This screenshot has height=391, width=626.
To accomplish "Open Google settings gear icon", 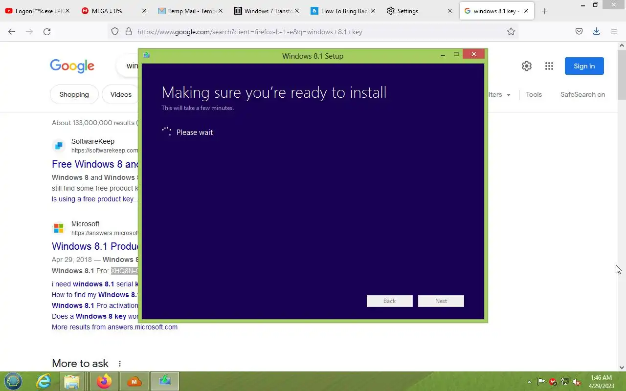I will coord(527,66).
